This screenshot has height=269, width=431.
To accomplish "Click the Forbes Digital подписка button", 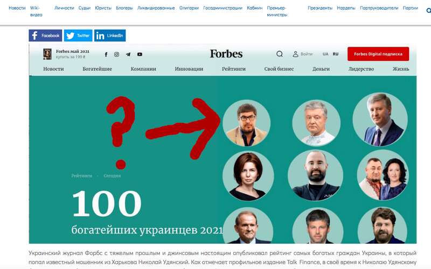I will click(x=378, y=54).
